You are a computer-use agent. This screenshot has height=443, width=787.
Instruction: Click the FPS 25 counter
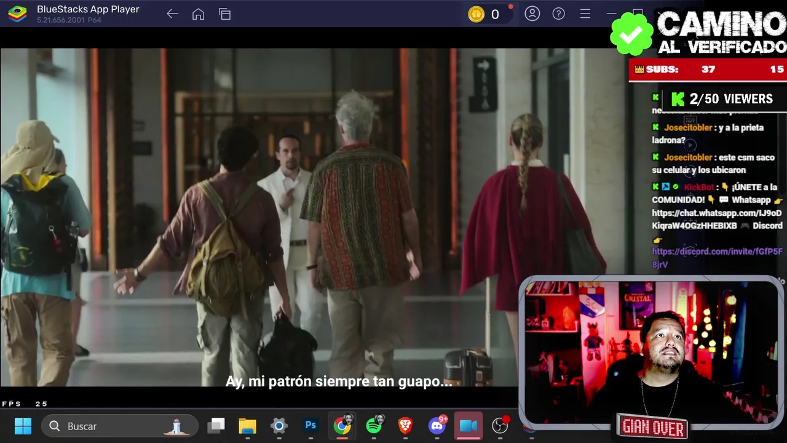tap(25, 404)
